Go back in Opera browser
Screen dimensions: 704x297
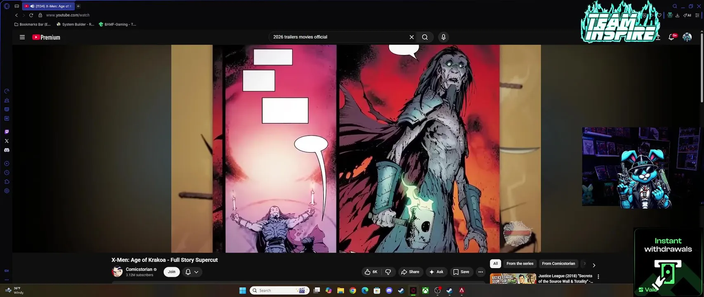click(x=16, y=15)
